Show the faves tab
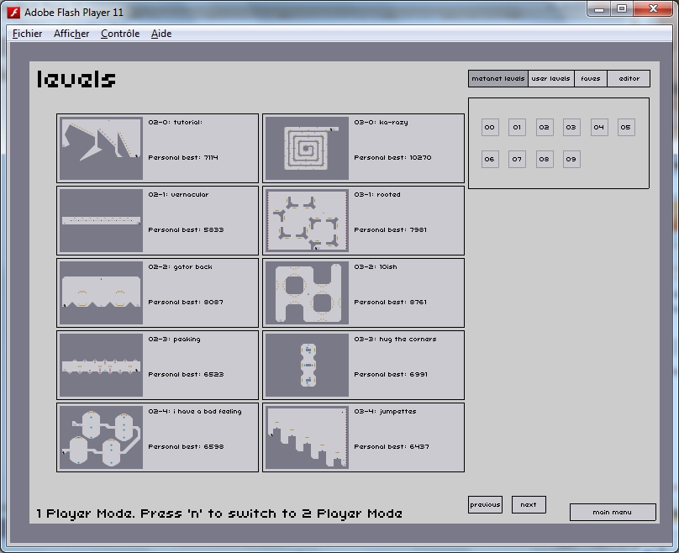679x553 pixels. pyautogui.click(x=591, y=79)
